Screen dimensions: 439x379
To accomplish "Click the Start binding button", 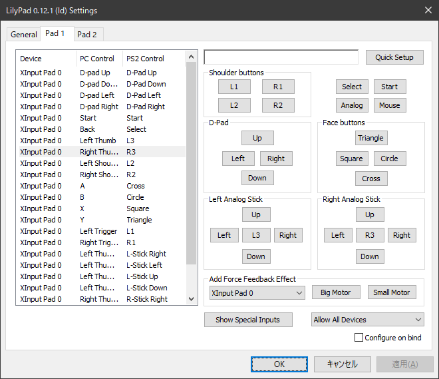I will [x=390, y=87].
